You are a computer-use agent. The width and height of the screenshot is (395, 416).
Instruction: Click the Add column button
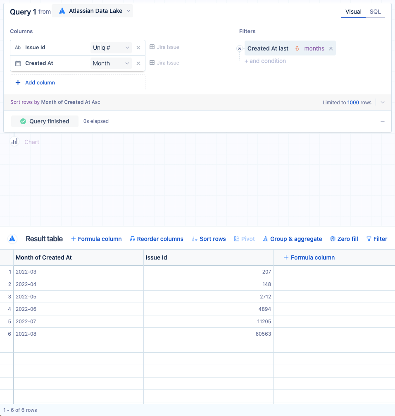pyautogui.click(x=78, y=82)
